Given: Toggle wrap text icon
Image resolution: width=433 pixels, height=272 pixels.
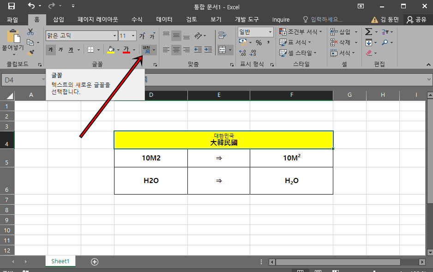Looking at the screenshot, I should click(223, 35).
